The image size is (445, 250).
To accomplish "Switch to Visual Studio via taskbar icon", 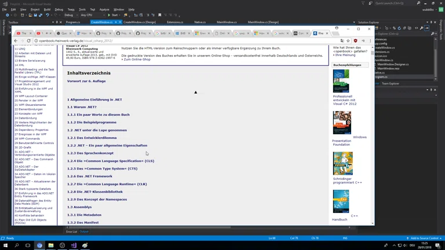I will pyautogui.click(x=74, y=245).
